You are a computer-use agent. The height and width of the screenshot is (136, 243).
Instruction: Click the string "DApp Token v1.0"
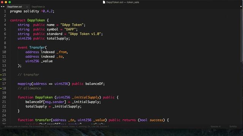pos(84,34)
